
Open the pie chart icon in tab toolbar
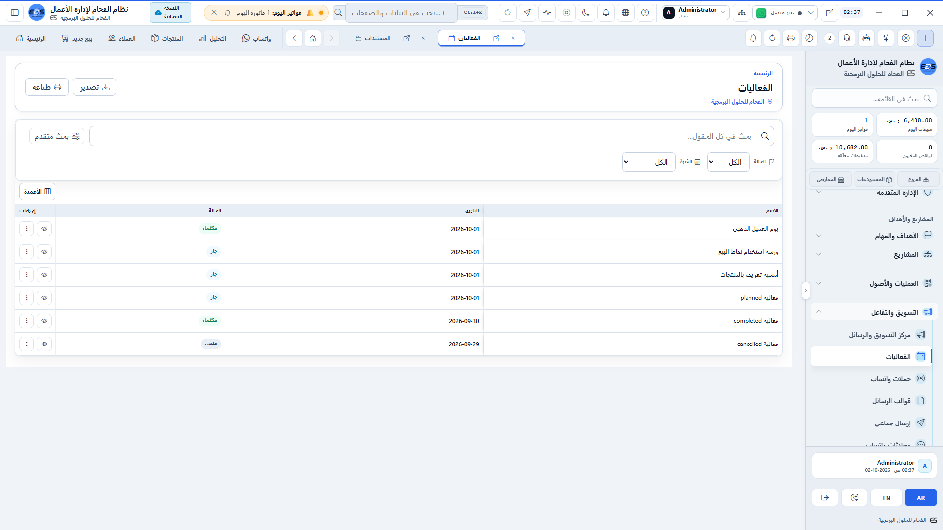[x=809, y=38]
